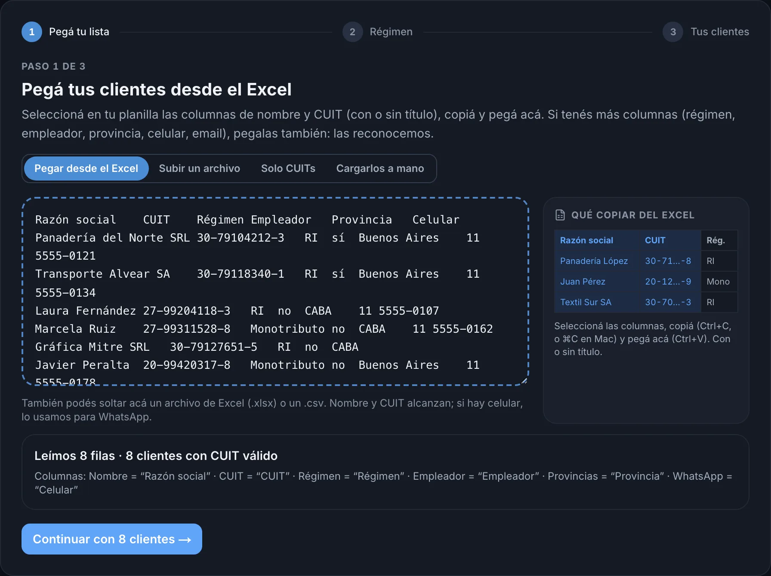
Task: Click the 'Mono' regime cell
Action: pyautogui.click(x=719, y=282)
